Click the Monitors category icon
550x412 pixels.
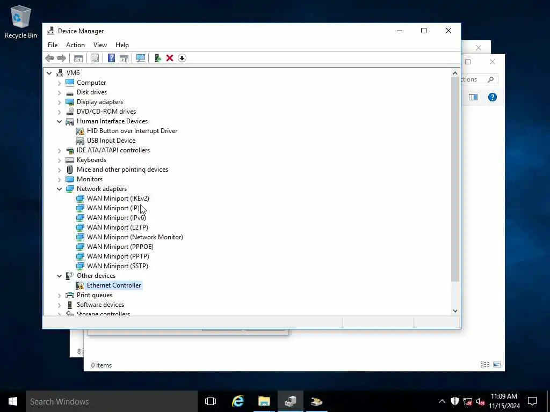tap(70, 179)
